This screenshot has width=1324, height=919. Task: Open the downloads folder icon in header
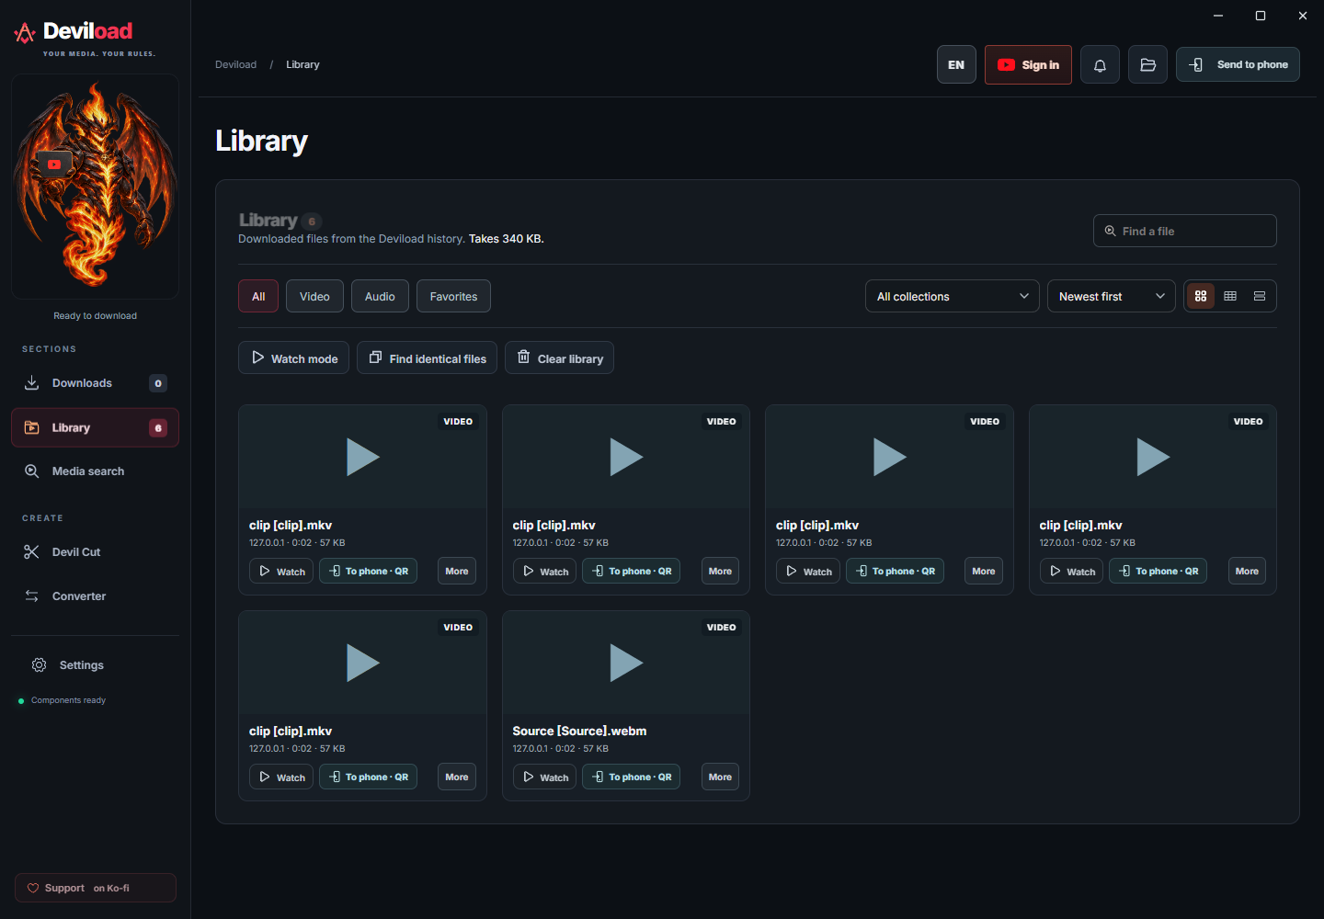(1147, 64)
